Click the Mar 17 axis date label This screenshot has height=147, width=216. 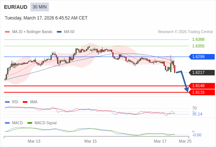160,141
